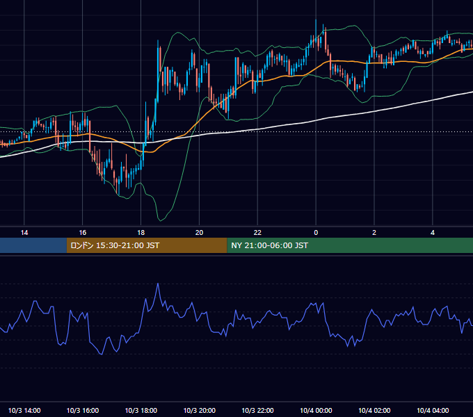Click the 10/3 22:00 date label
Image resolution: width=473 pixels, height=417 pixels.
point(257,410)
